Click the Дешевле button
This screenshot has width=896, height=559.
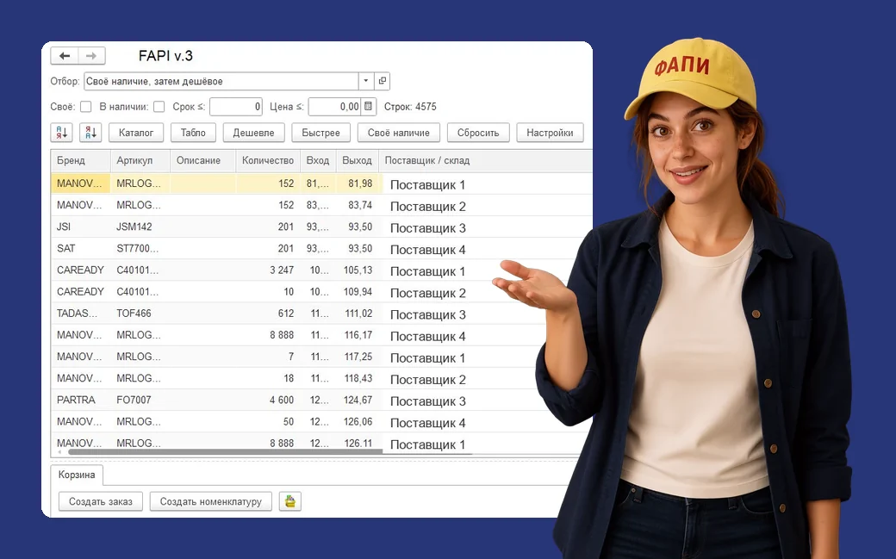coord(253,133)
